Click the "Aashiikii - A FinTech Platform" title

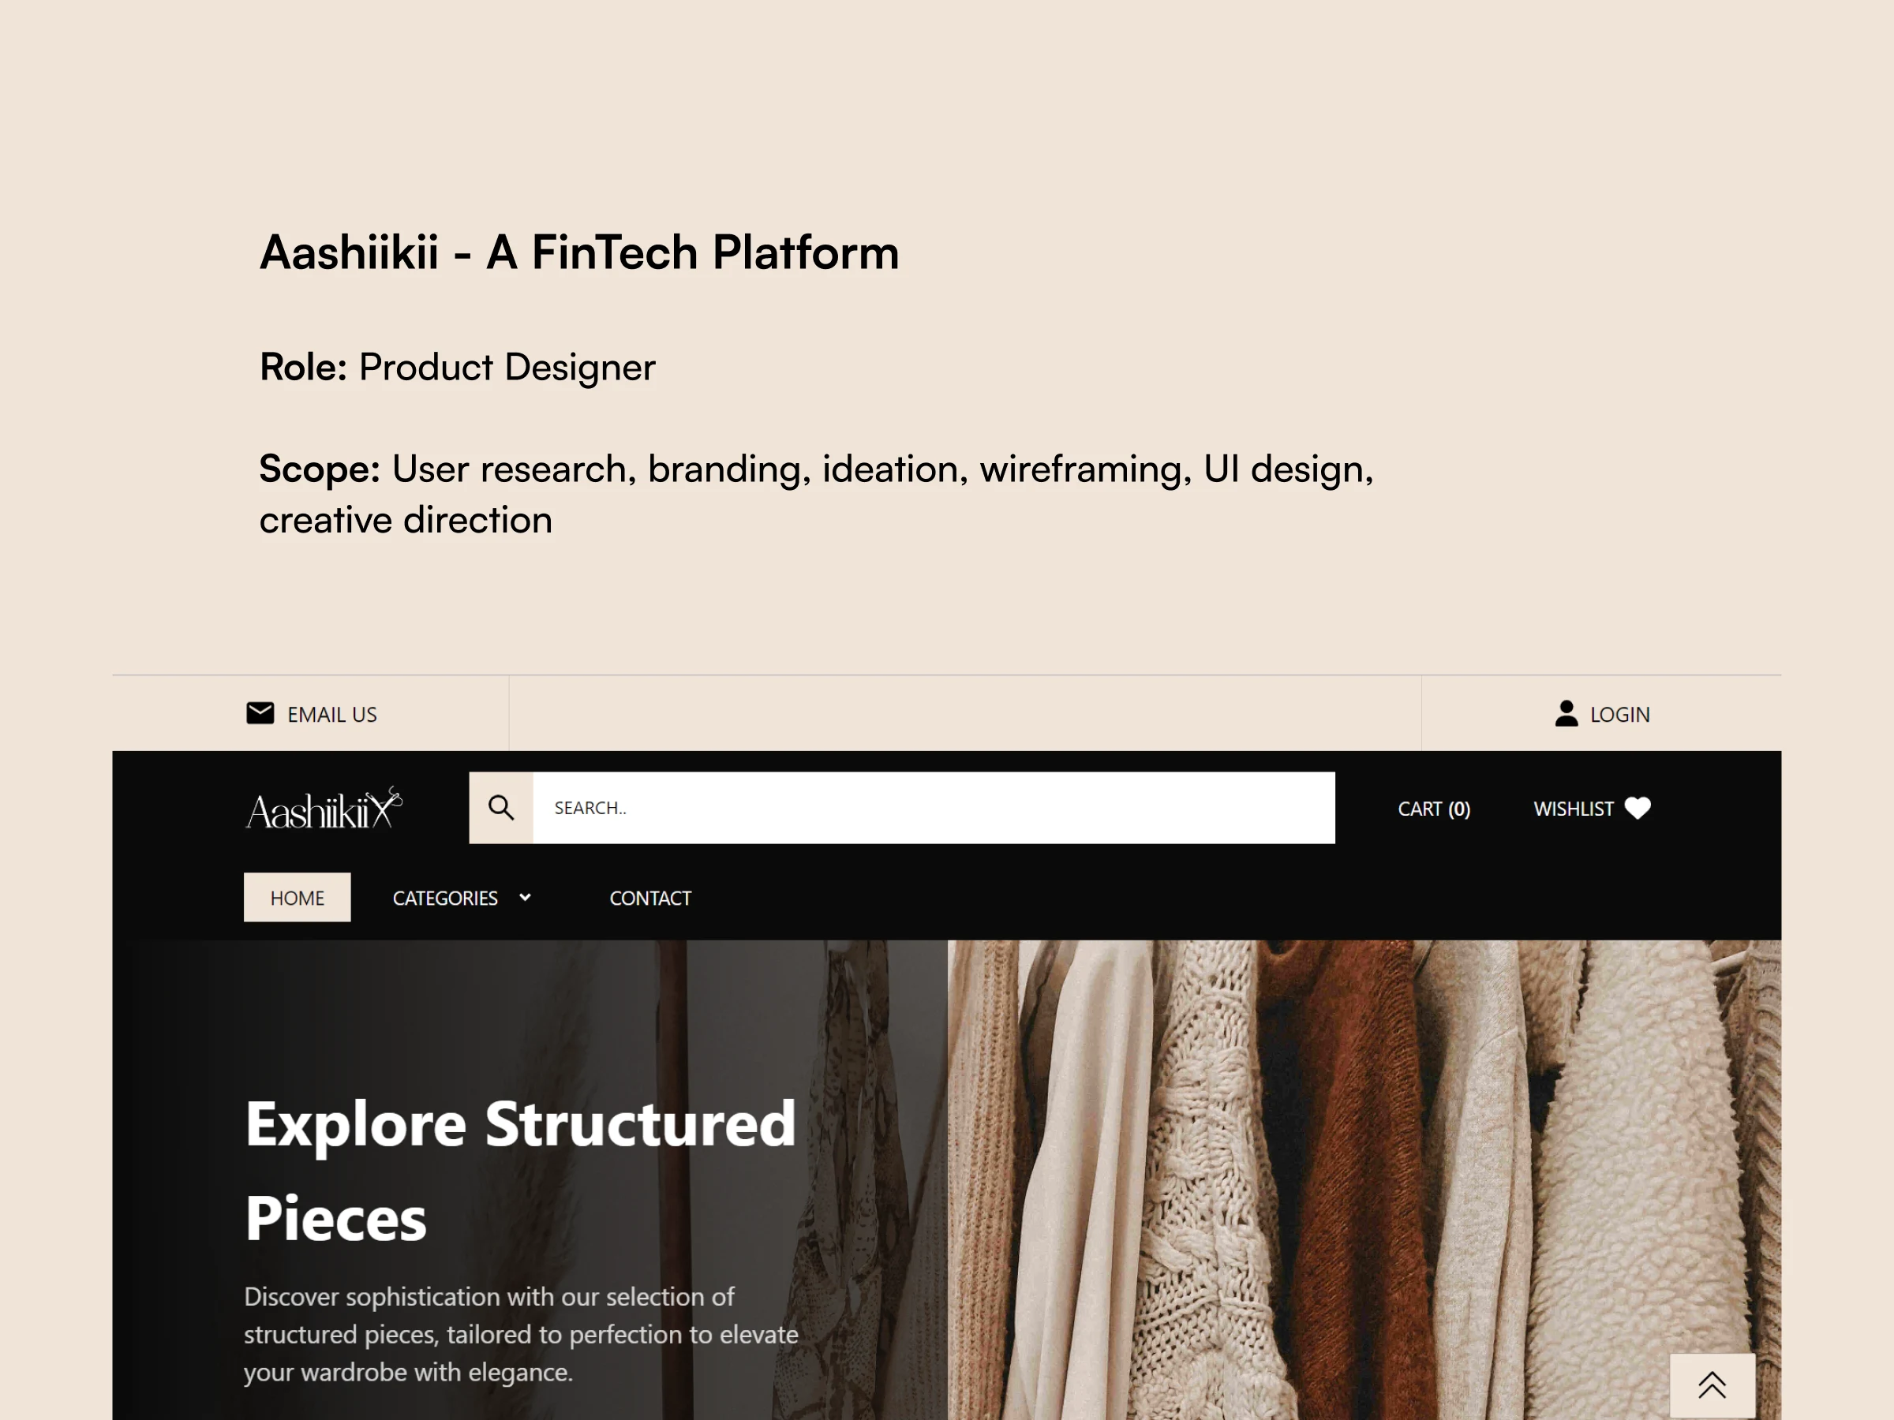[x=578, y=252]
